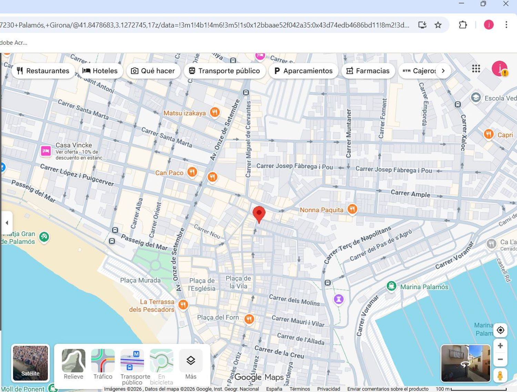Click the bus stop near Plaça Murada

tap(112, 241)
